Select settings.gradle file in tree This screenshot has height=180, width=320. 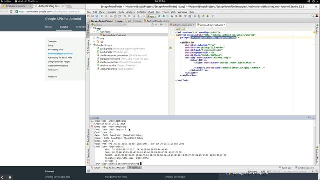116,65
